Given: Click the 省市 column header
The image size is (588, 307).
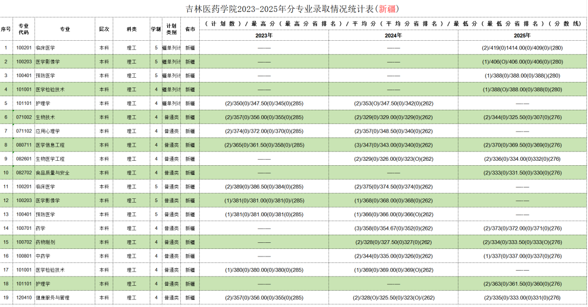Looking at the screenshot, I should point(190,29).
